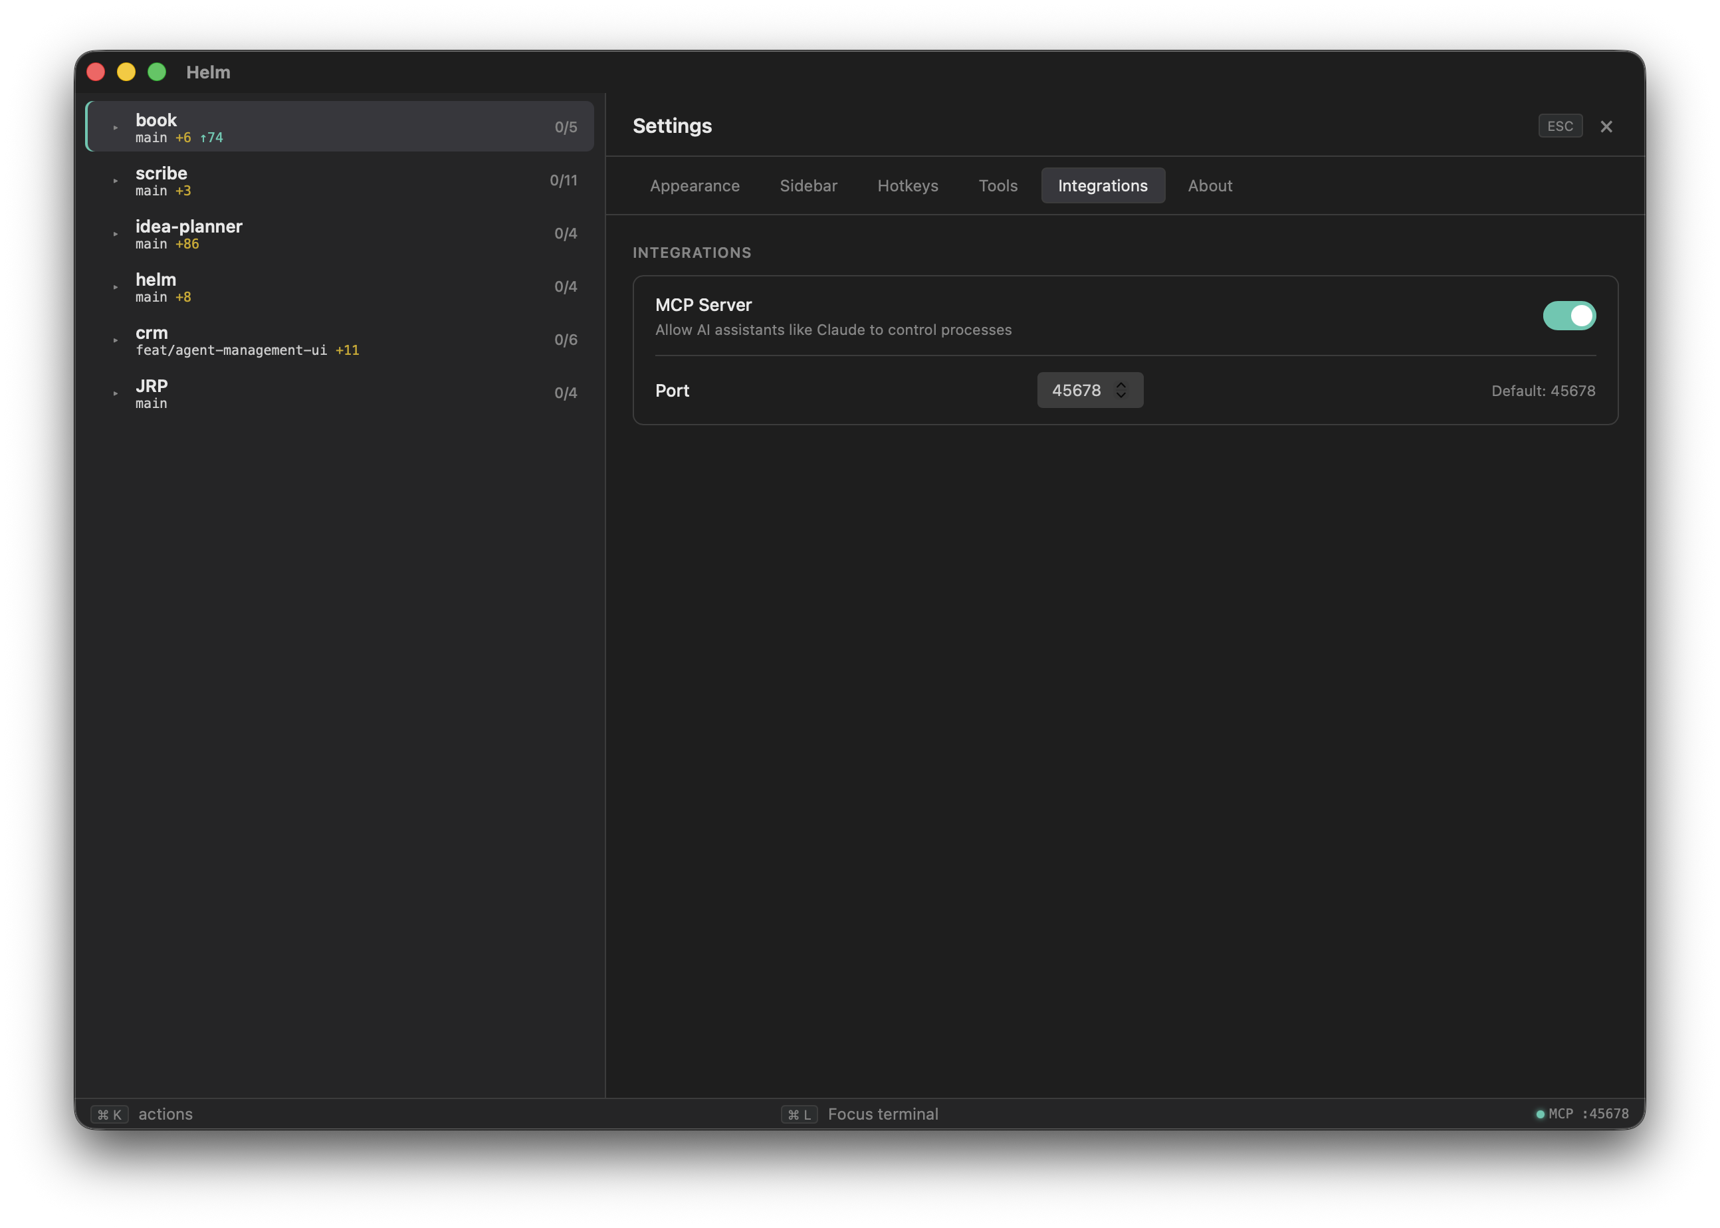Viewport: 1720px width, 1228px height.
Task: Click the ↑74 ahead indicator on book
Action: point(211,138)
